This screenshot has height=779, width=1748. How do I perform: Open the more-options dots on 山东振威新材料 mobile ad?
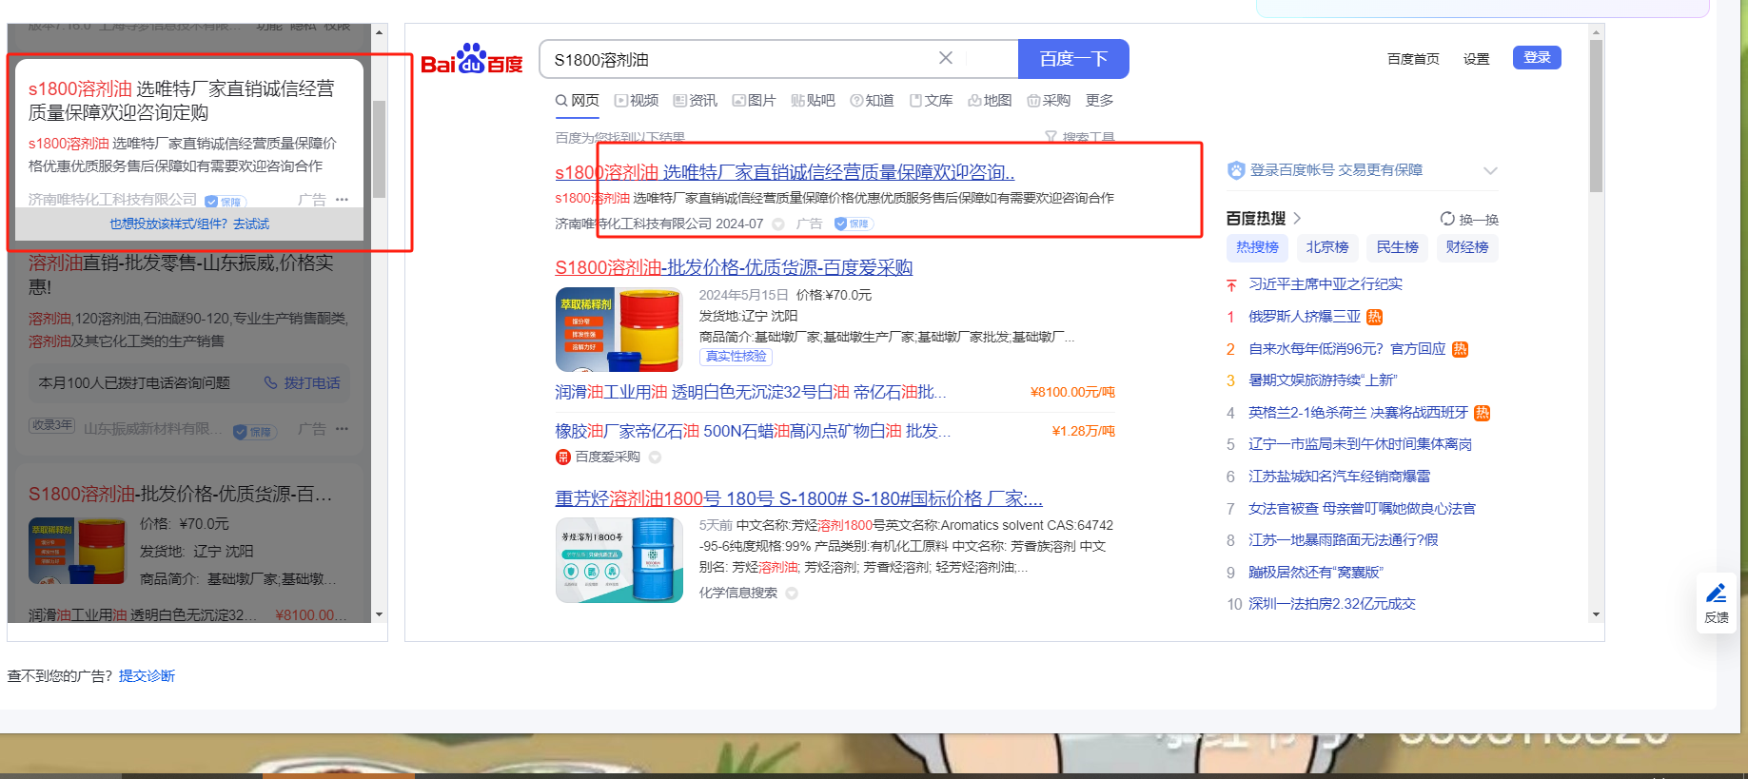343,429
